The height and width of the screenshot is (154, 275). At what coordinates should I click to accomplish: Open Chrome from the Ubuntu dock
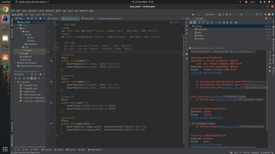[5, 9]
